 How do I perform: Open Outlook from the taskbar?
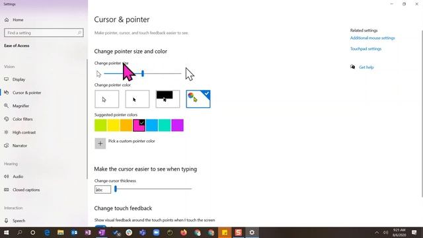74,233
